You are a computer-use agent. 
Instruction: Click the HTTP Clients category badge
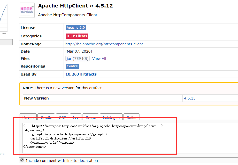click(x=76, y=36)
